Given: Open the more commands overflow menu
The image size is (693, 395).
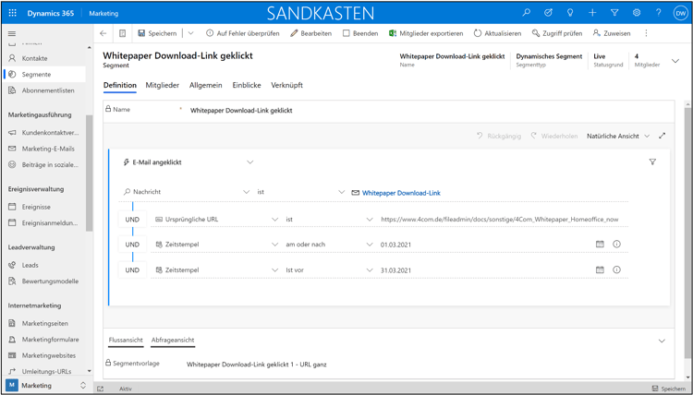Looking at the screenshot, I should [646, 33].
